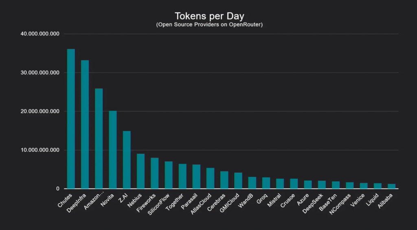Image resolution: width=417 pixels, height=230 pixels.
Task: Click the Amazon bar in chart
Action: click(99, 139)
